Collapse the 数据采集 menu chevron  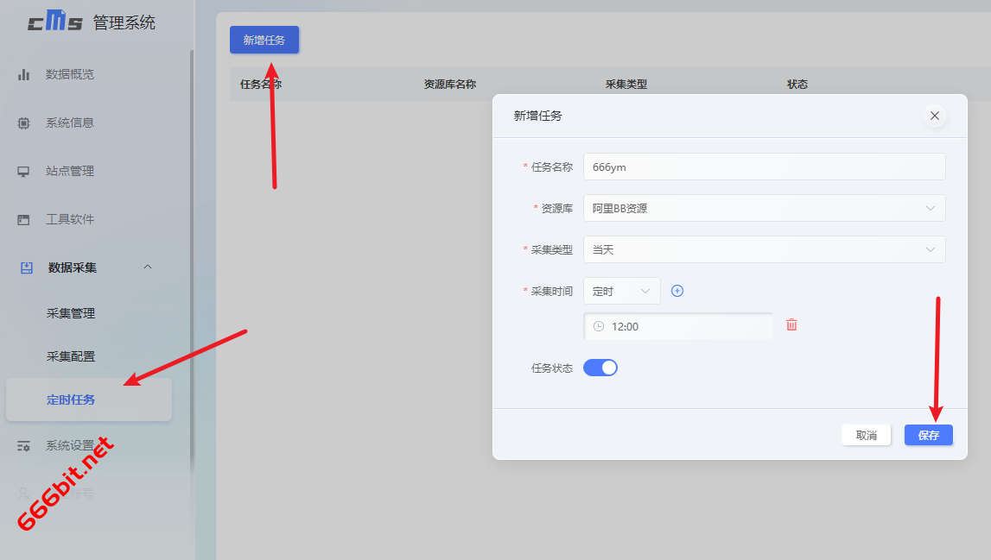148,267
